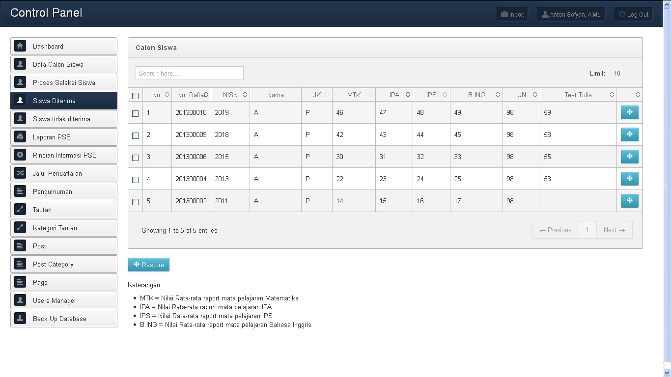Click the blue move icon for entry 201300002
The width and height of the screenshot is (671, 377).
[x=629, y=201]
